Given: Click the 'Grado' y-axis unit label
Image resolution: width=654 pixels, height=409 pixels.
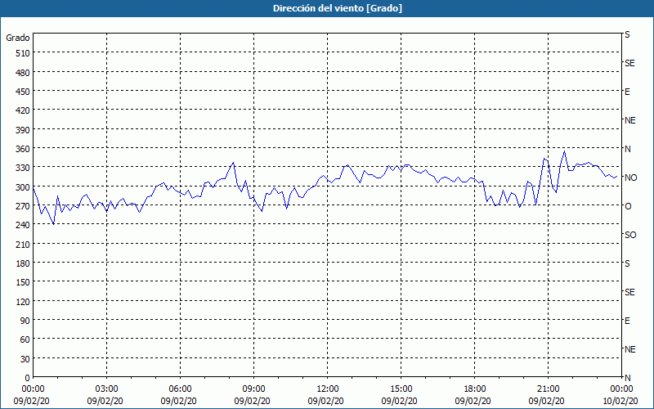Looking at the screenshot, I should click(18, 38).
